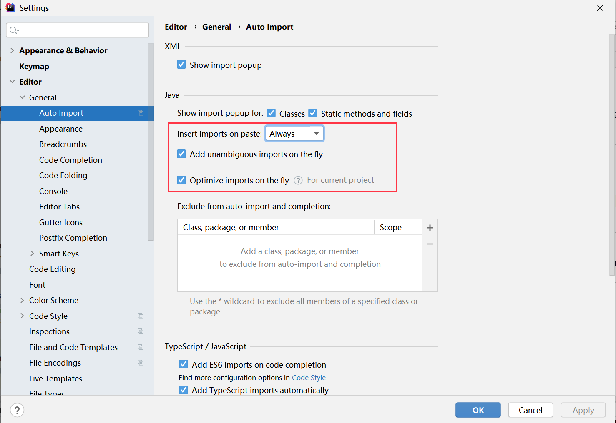Click the project-level icon beside File Encodings

141,363
